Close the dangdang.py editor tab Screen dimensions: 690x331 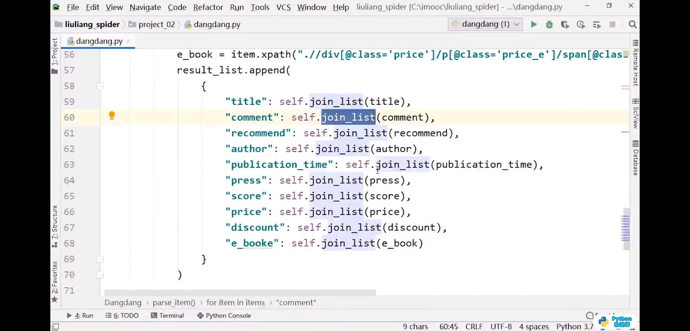129,41
